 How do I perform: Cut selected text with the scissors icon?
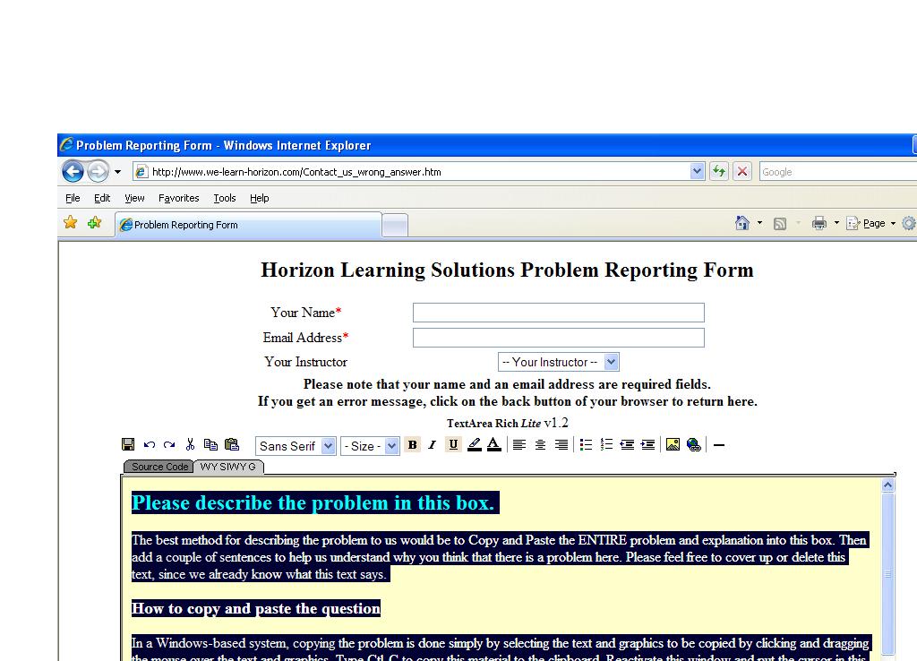[190, 444]
